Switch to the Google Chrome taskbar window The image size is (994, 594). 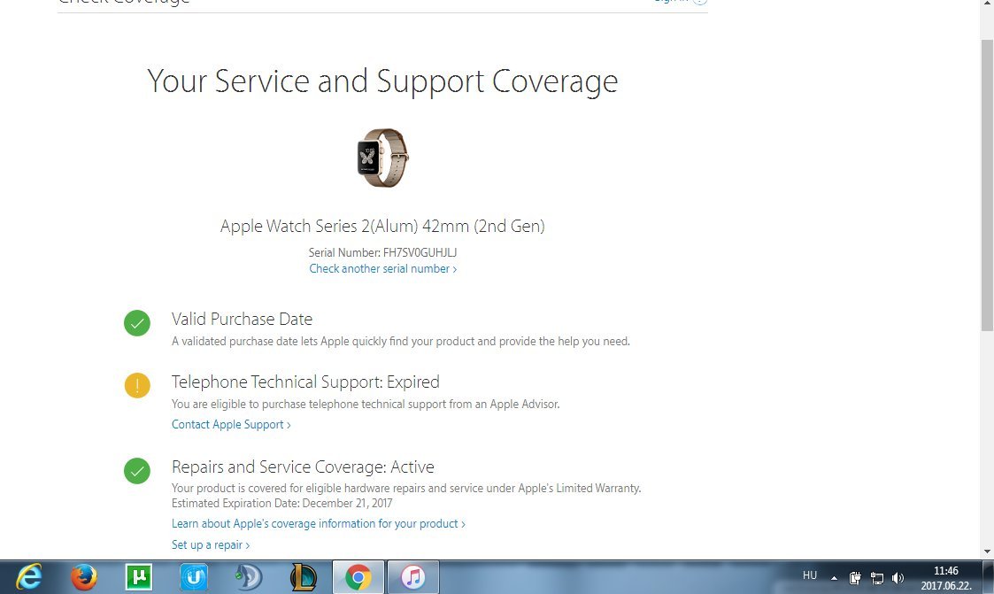(358, 577)
